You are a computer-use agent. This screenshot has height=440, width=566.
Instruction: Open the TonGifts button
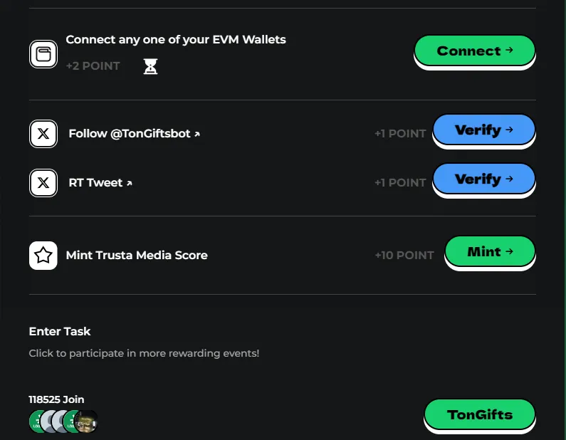(x=479, y=414)
